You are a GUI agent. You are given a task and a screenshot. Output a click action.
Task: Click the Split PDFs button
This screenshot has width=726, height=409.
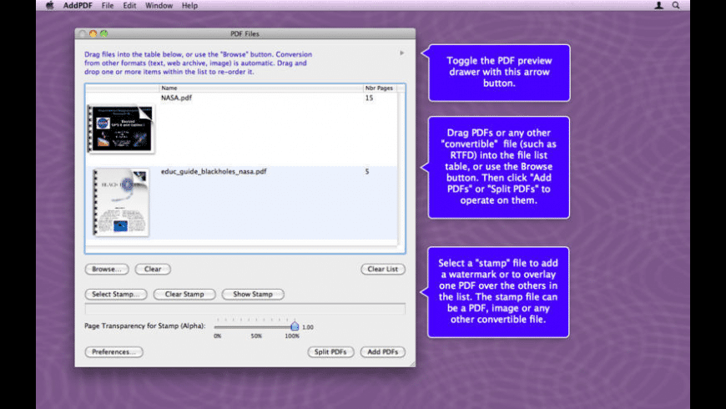coord(330,352)
